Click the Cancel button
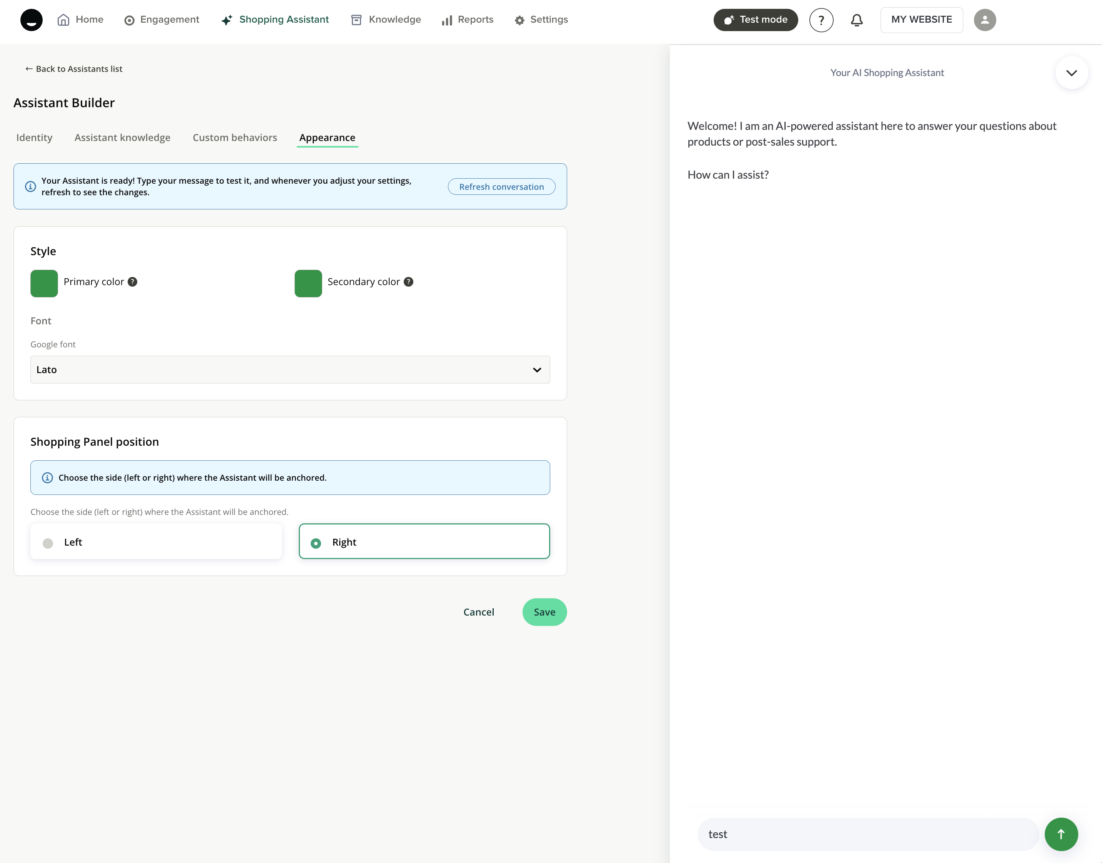Viewport: 1102px width, 863px height. pyautogui.click(x=479, y=612)
